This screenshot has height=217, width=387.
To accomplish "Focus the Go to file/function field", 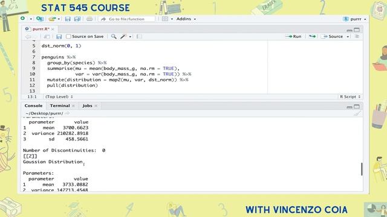I will pyautogui.click(x=126, y=19).
